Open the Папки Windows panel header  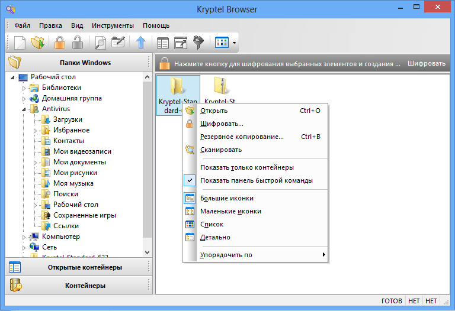(78, 62)
